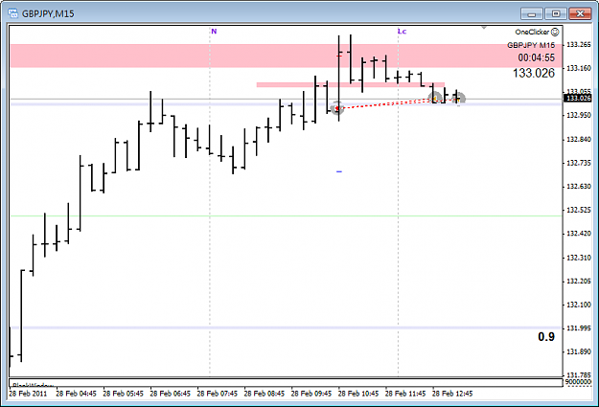
Task: Click the 28 Feb 05:45 time label
Action: coord(123,394)
